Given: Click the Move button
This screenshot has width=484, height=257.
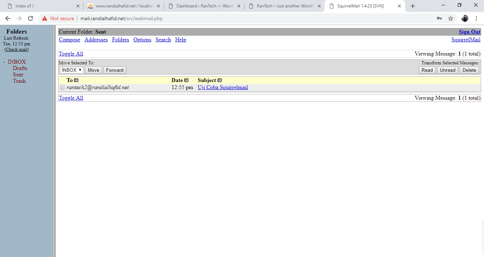Looking at the screenshot, I should click(x=94, y=70).
